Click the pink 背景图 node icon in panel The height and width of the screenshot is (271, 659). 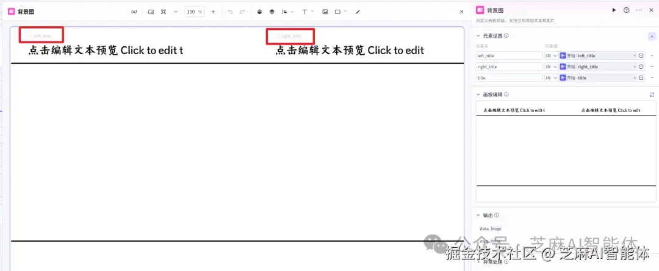[480, 10]
